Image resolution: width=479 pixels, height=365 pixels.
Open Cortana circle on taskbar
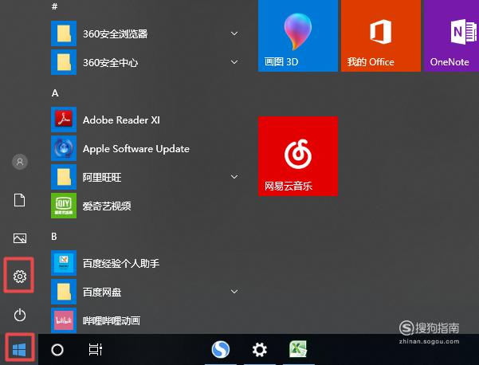tap(57, 350)
